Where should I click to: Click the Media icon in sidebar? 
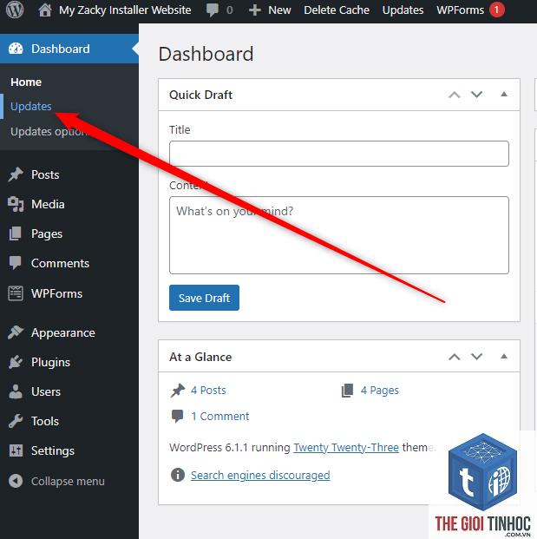(x=16, y=204)
